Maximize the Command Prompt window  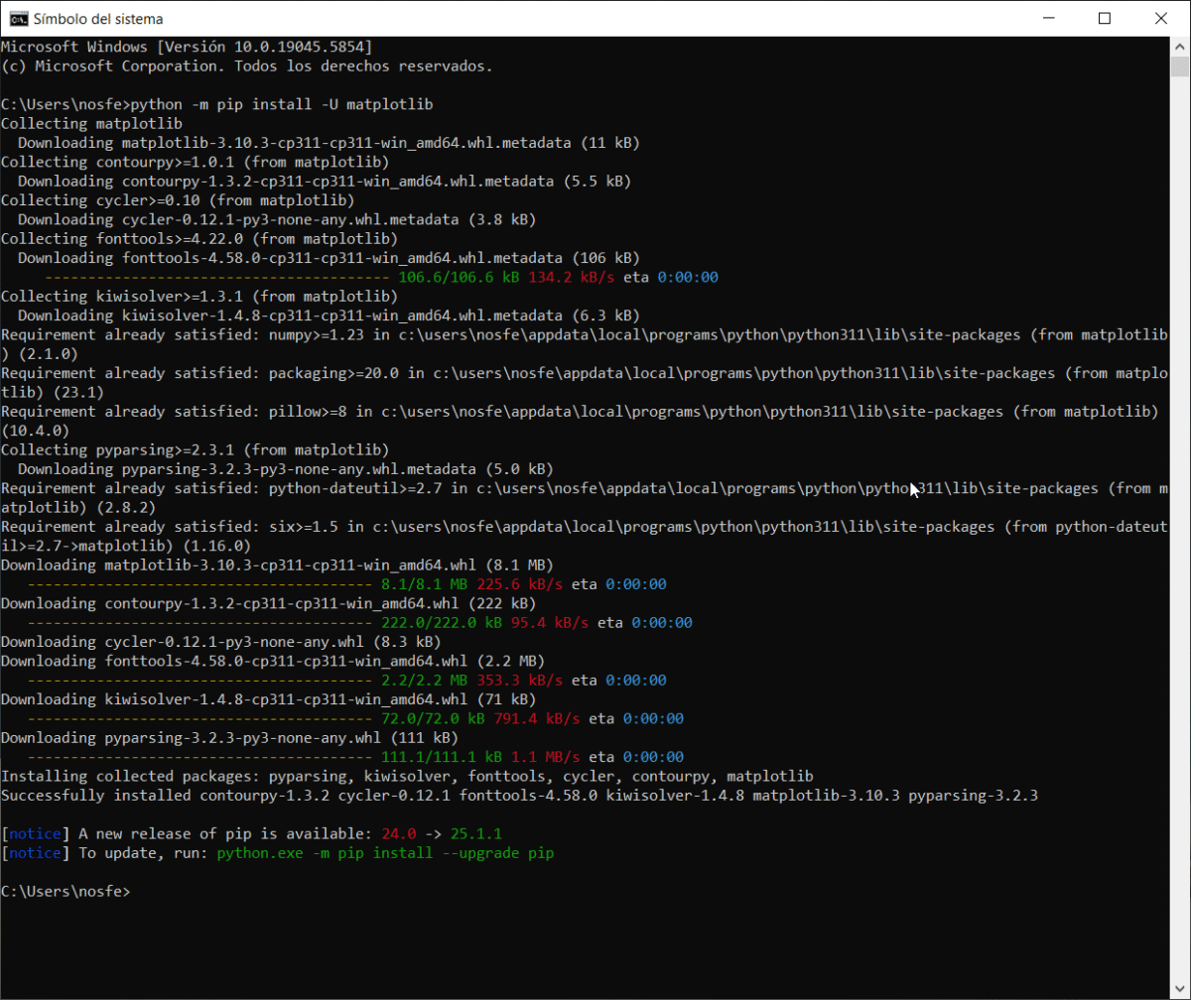[x=1105, y=18]
